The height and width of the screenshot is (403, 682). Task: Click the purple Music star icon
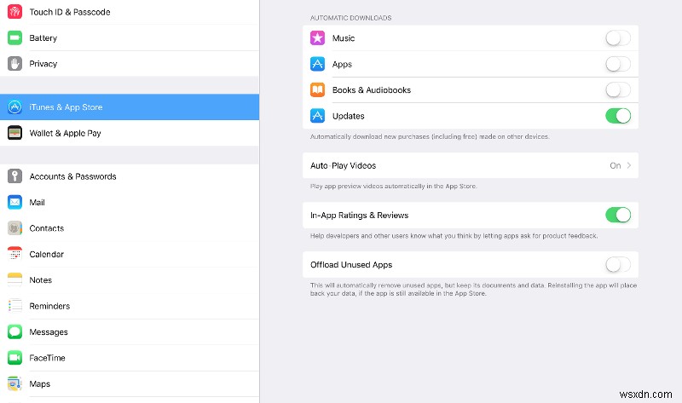(317, 37)
